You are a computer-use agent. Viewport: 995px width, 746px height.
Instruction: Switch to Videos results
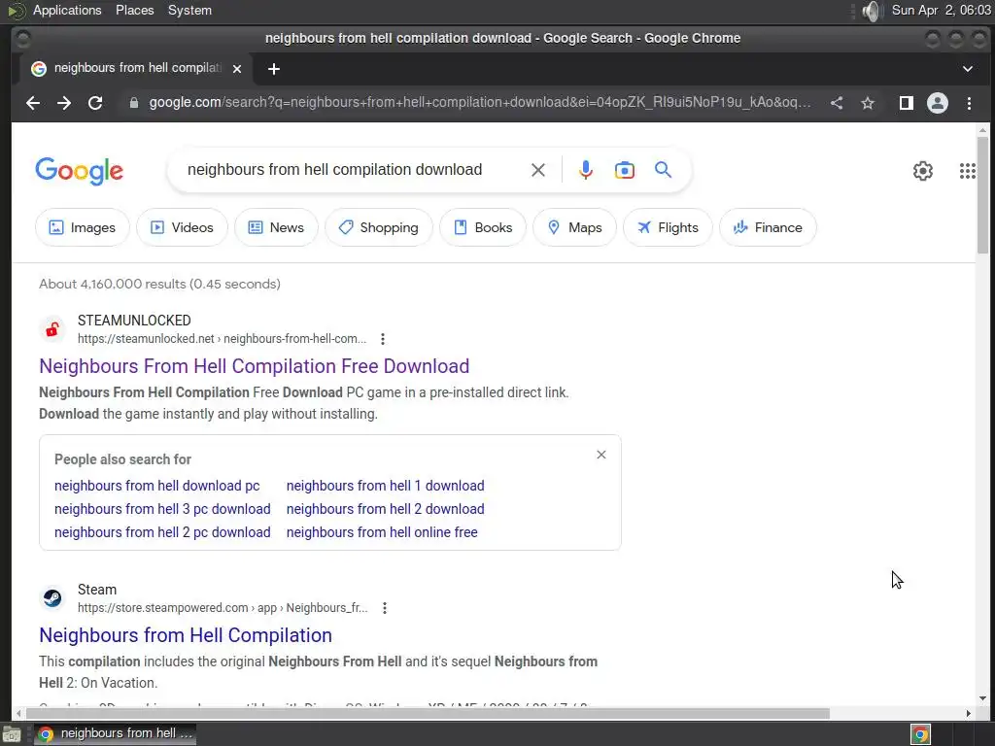click(182, 227)
